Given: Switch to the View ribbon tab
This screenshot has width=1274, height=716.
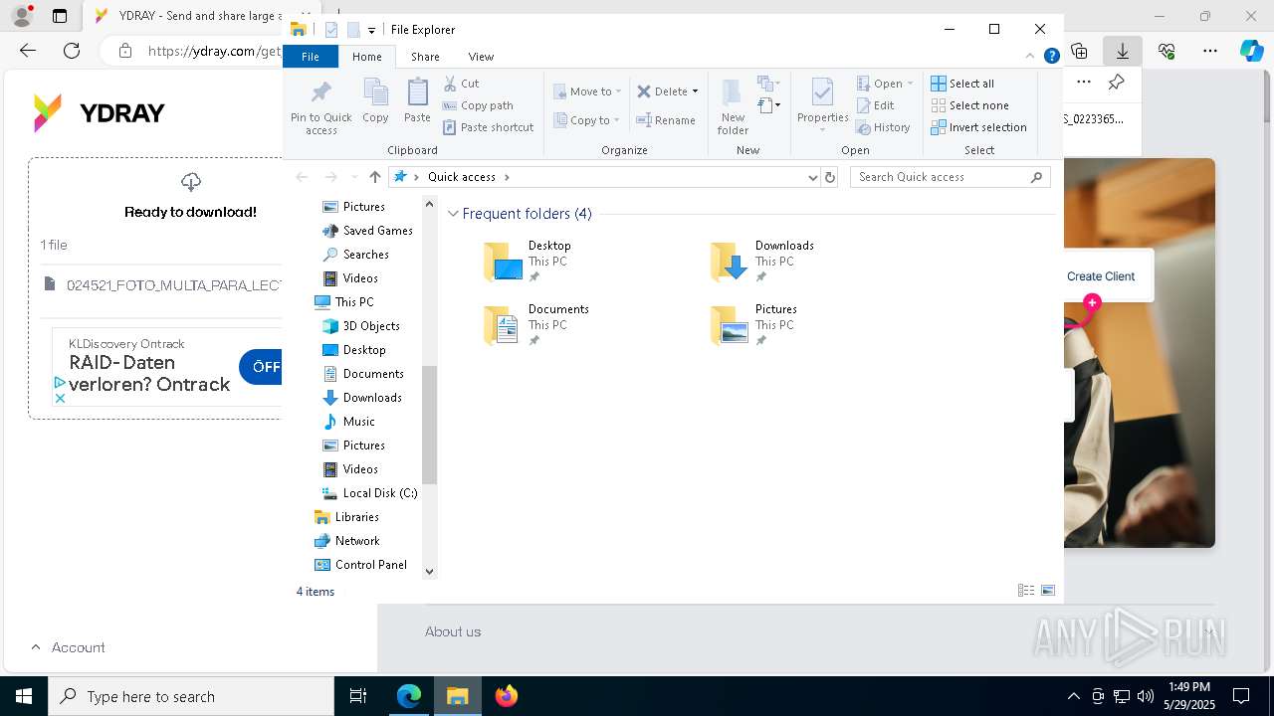Looking at the screenshot, I should pyautogui.click(x=481, y=57).
